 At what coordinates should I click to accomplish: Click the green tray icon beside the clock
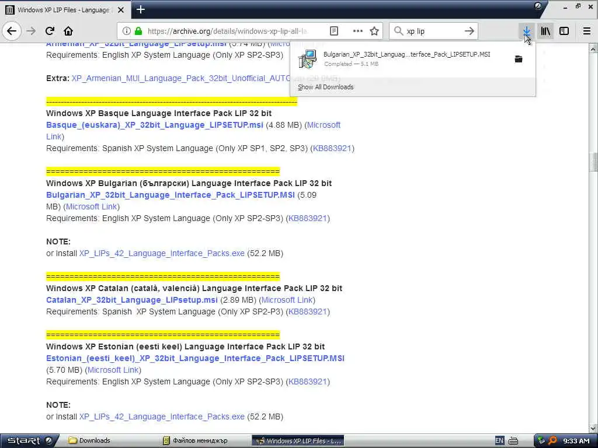pyautogui.click(x=541, y=441)
